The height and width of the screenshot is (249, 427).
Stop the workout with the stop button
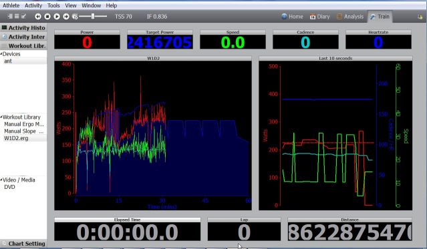[x=47, y=17]
